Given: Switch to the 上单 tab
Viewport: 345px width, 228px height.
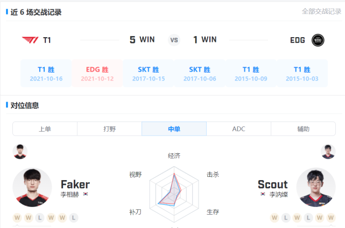Looking at the screenshot, I should pyautogui.click(x=45, y=129).
